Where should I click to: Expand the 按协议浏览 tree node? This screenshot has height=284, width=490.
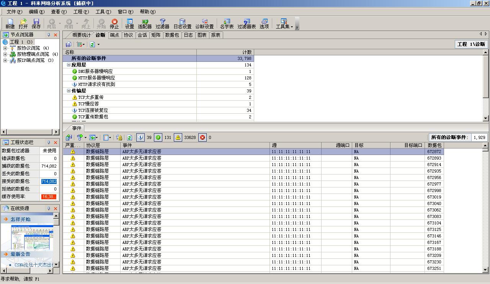coord(5,48)
